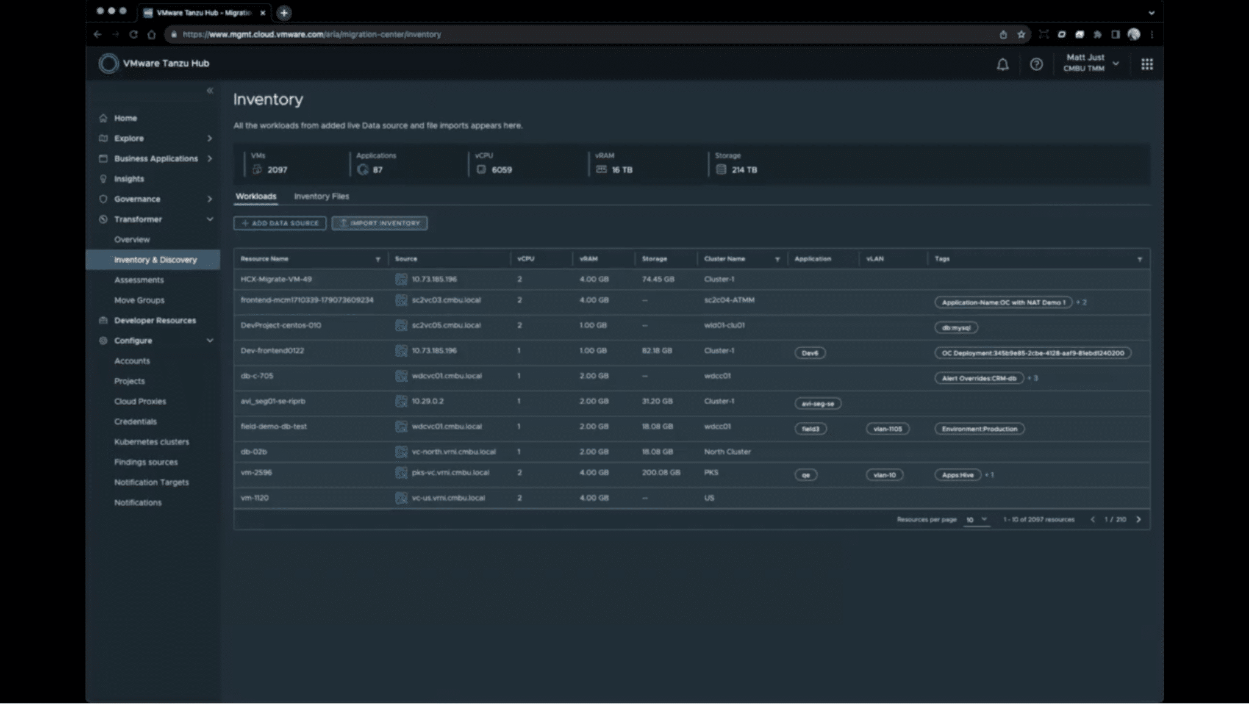Open Assessments in the sidebar
Image resolution: width=1249 pixels, height=704 pixels.
click(139, 280)
